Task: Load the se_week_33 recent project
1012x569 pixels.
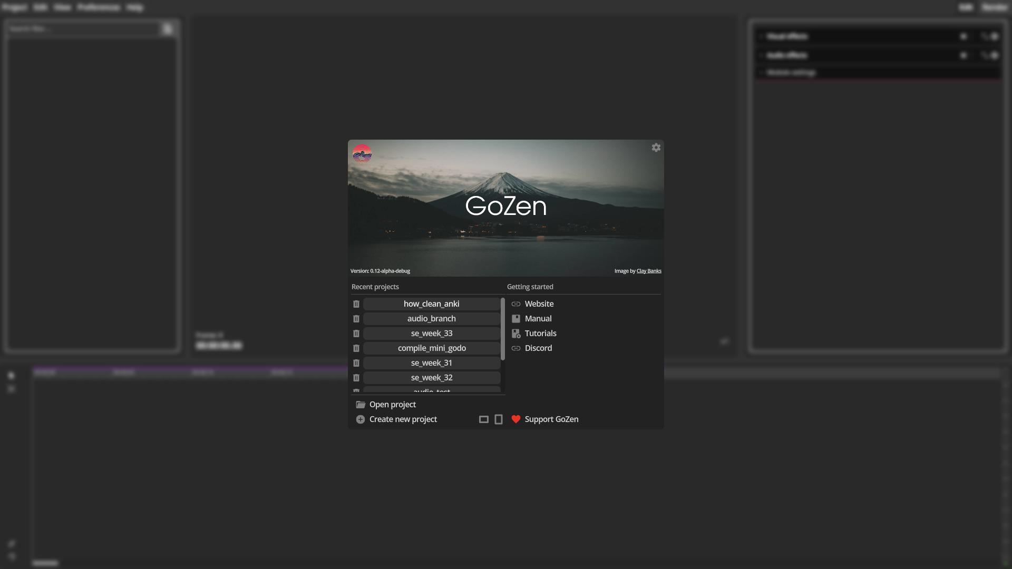Action: point(432,333)
